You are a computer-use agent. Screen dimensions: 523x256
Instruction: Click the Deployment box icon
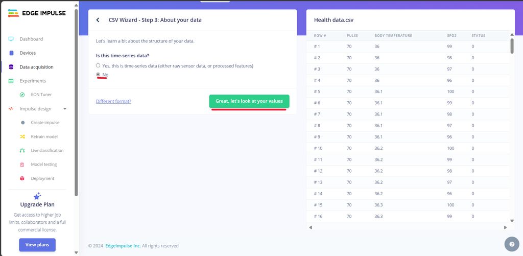pyautogui.click(x=22, y=178)
